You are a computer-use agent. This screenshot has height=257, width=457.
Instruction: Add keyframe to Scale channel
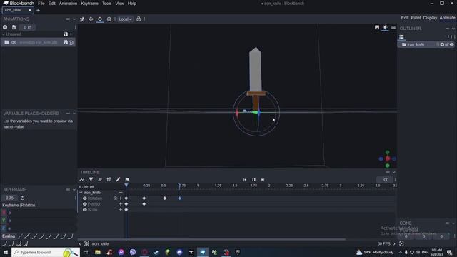point(121,210)
